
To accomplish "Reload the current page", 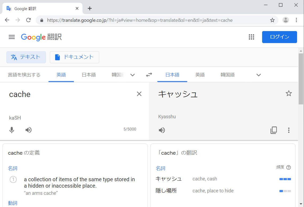I will (29, 20).
